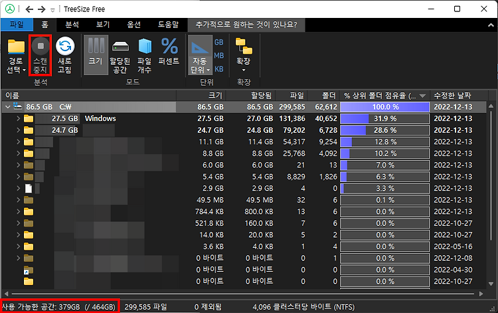This screenshot has height=313, width=498.
Task: Expand the Windows folder node
Action: [x=18, y=118]
